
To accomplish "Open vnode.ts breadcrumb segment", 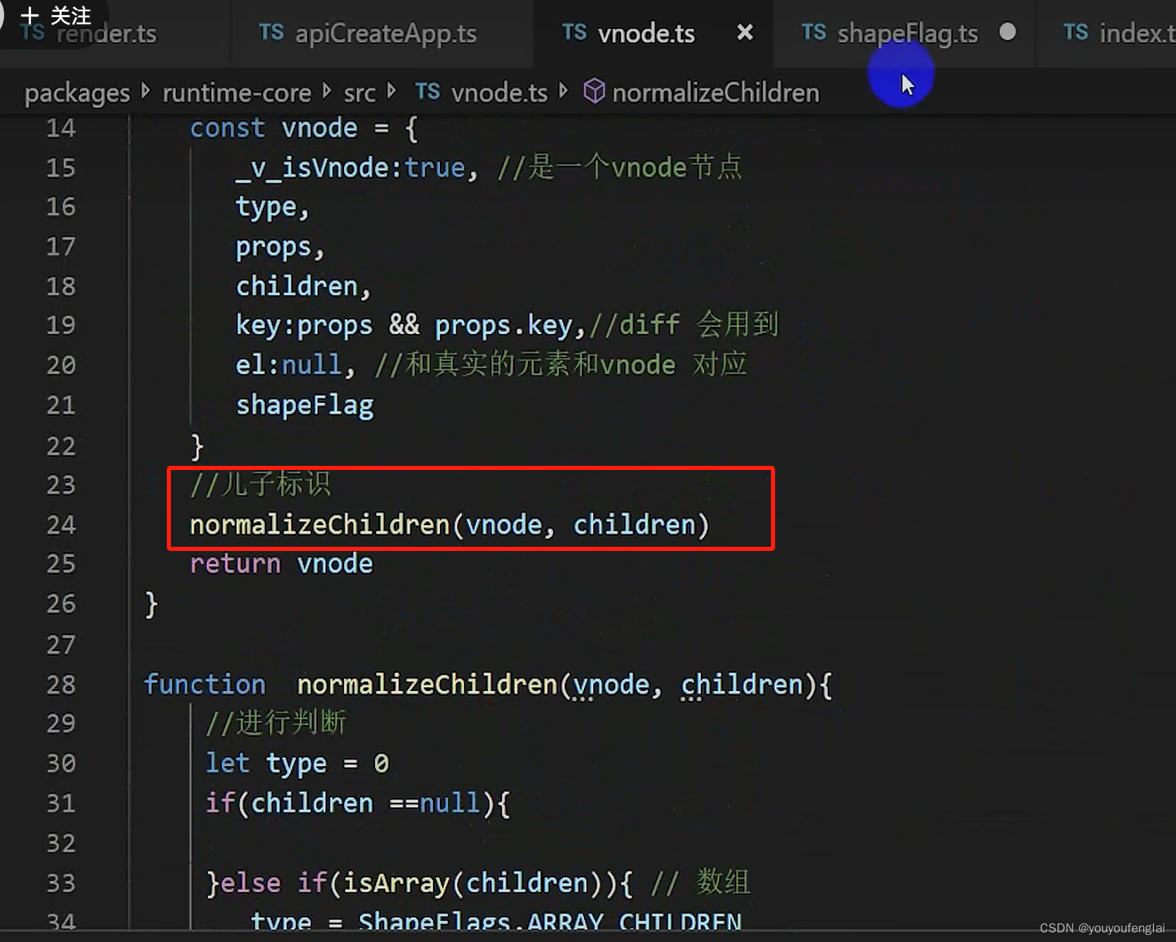I will [500, 93].
